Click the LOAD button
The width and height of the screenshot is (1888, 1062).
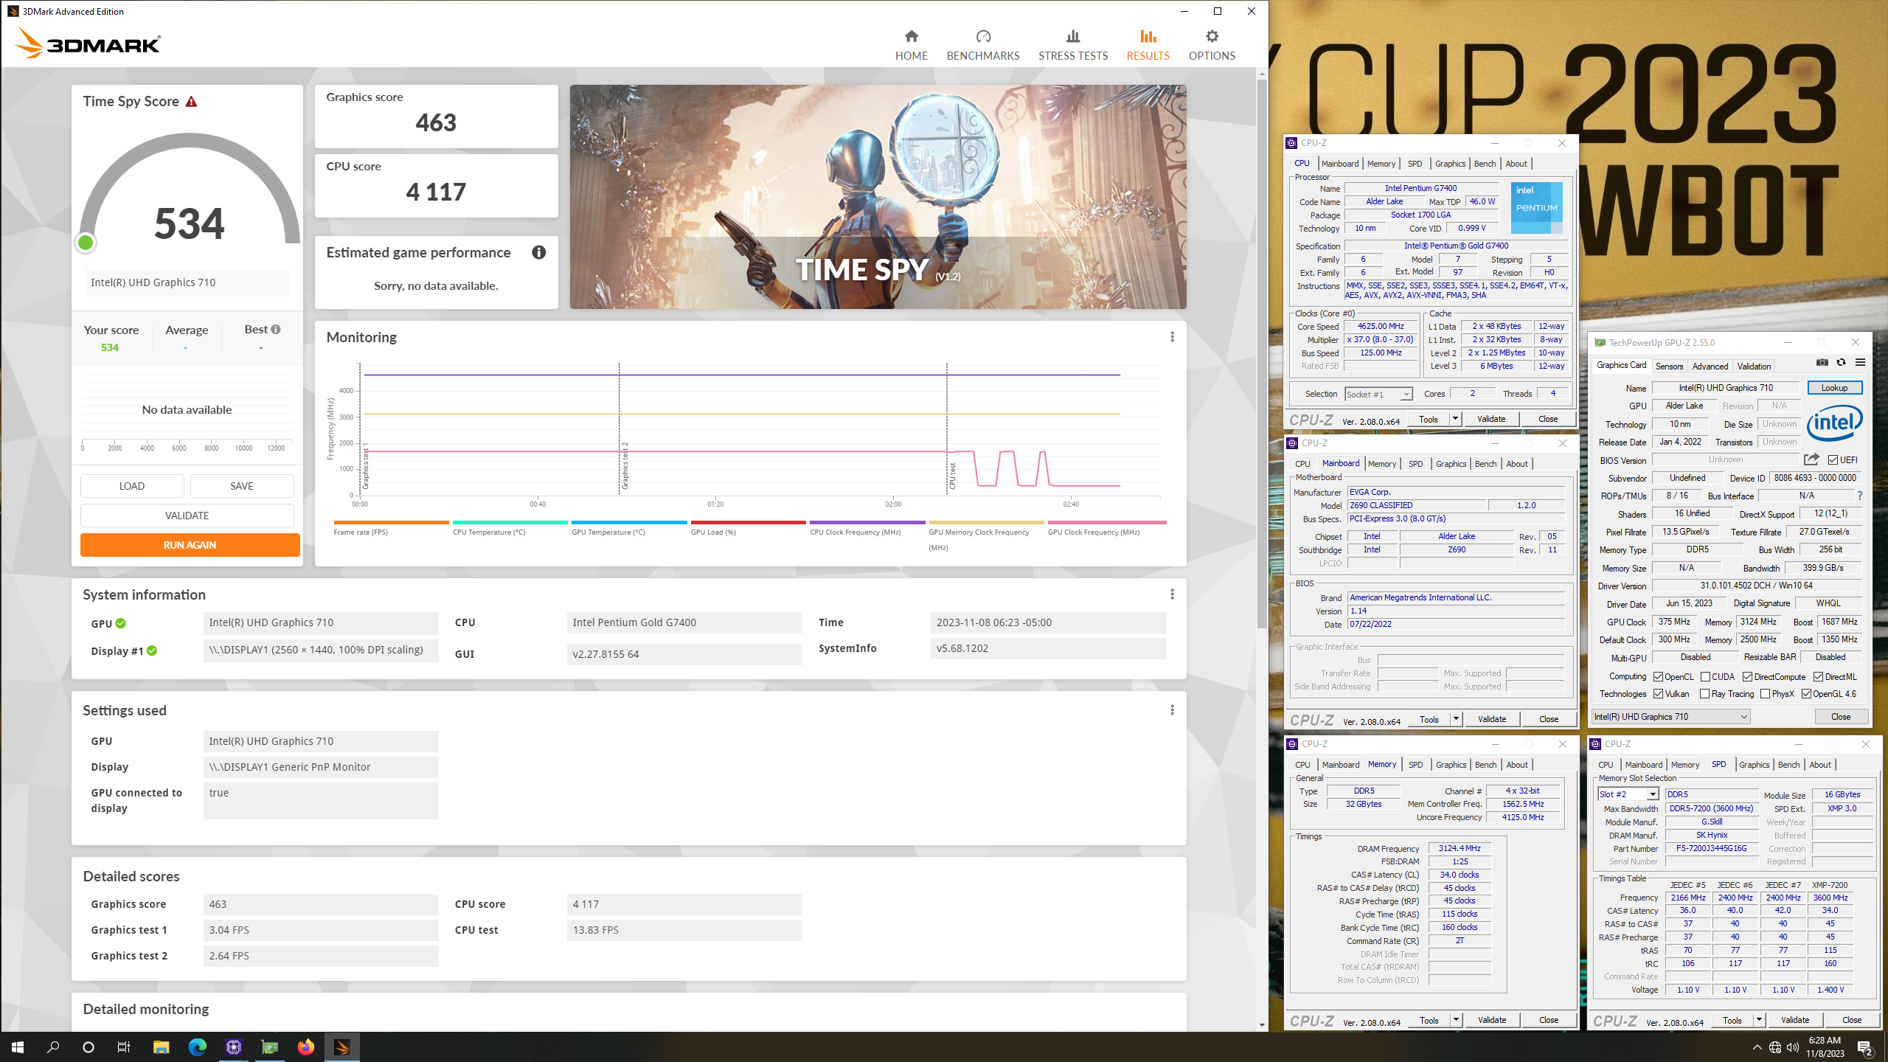tap(132, 486)
